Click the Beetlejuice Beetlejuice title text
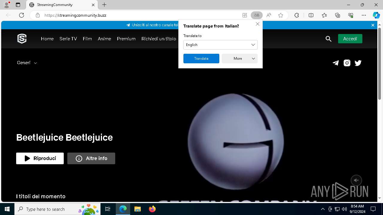 [65, 137]
